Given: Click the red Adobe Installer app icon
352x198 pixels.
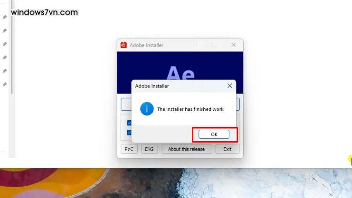Looking at the screenshot, I should point(124,45).
